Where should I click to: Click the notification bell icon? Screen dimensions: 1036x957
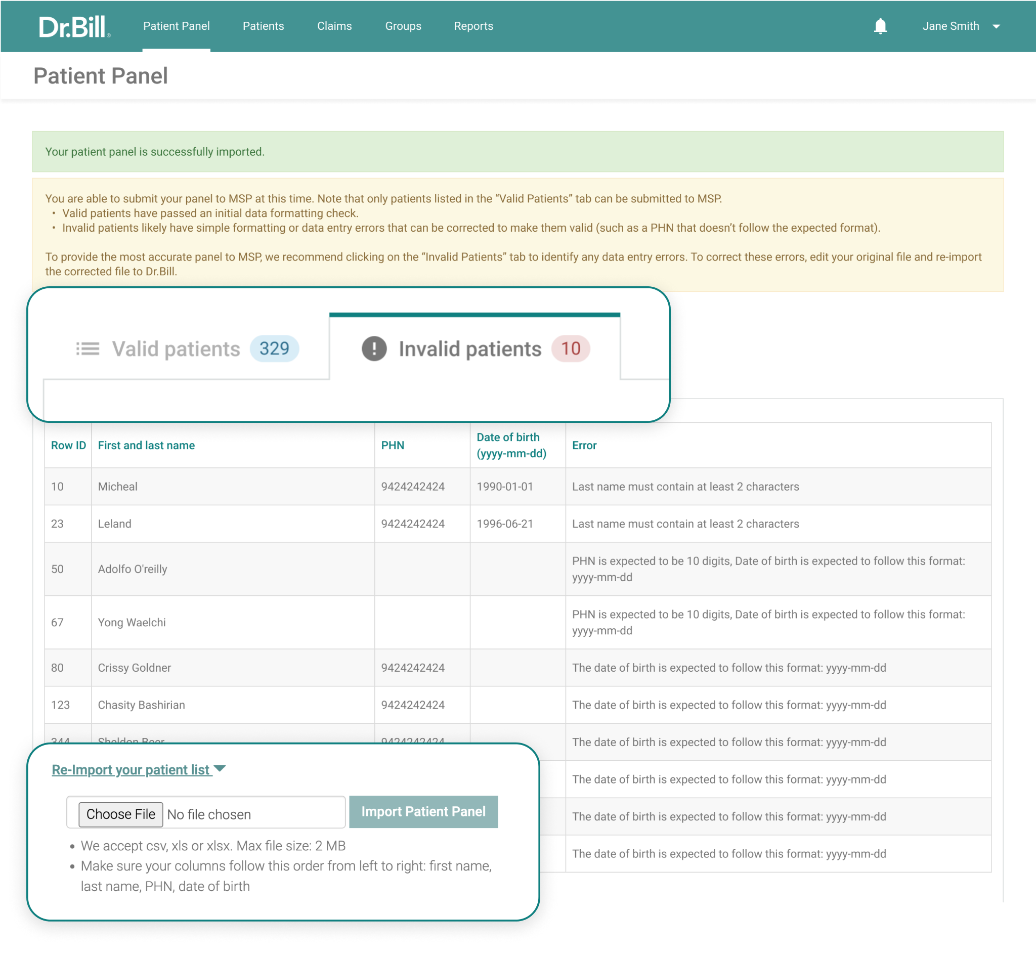(x=881, y=26)
